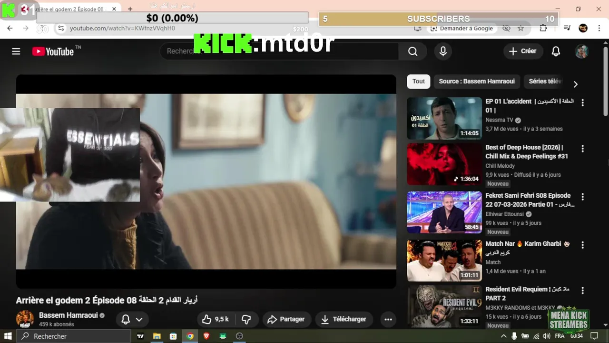The height and width of the screenshot is (343, 609).
Task: Click the Demander à Google button
Action: [462, 29]
